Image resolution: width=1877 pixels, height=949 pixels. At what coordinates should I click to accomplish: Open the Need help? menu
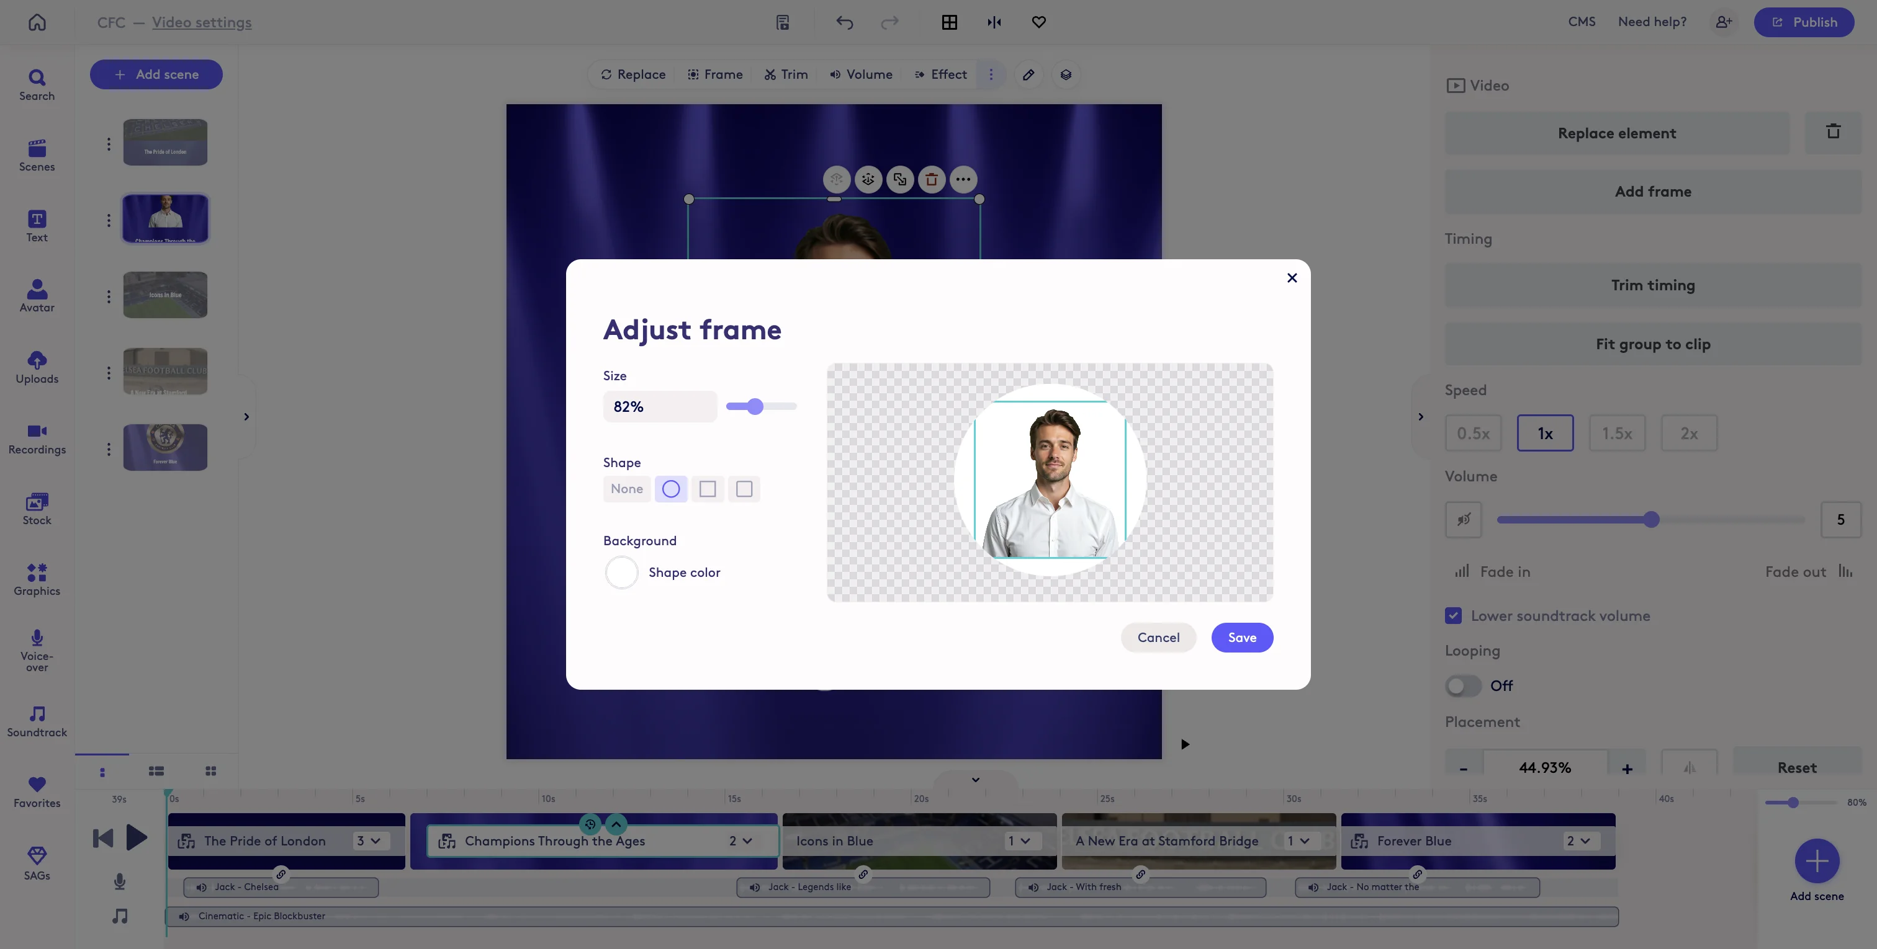[x=1651, y=22]
